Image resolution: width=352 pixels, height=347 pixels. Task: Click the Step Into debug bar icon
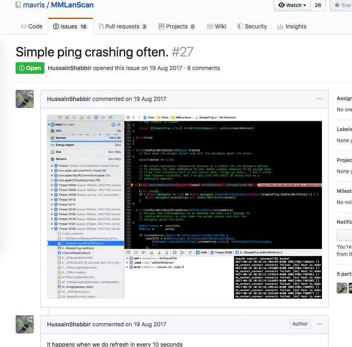[159, 252]
